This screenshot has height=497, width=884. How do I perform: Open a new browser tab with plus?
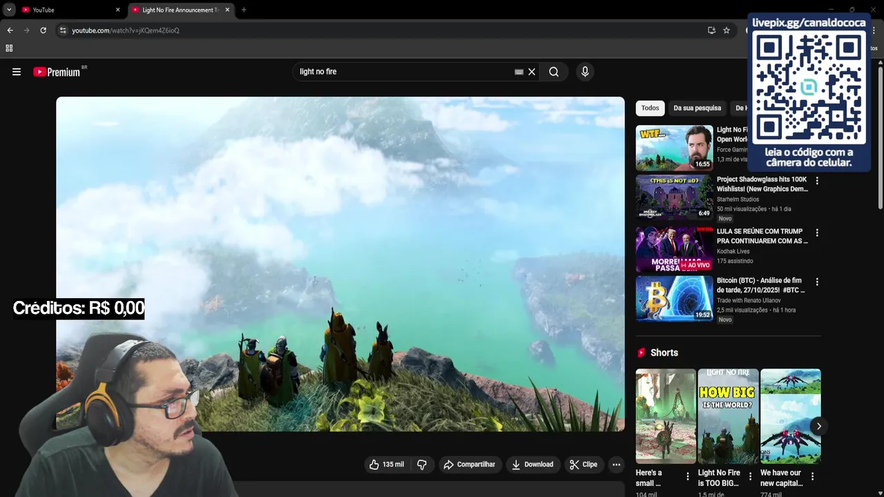244,10
